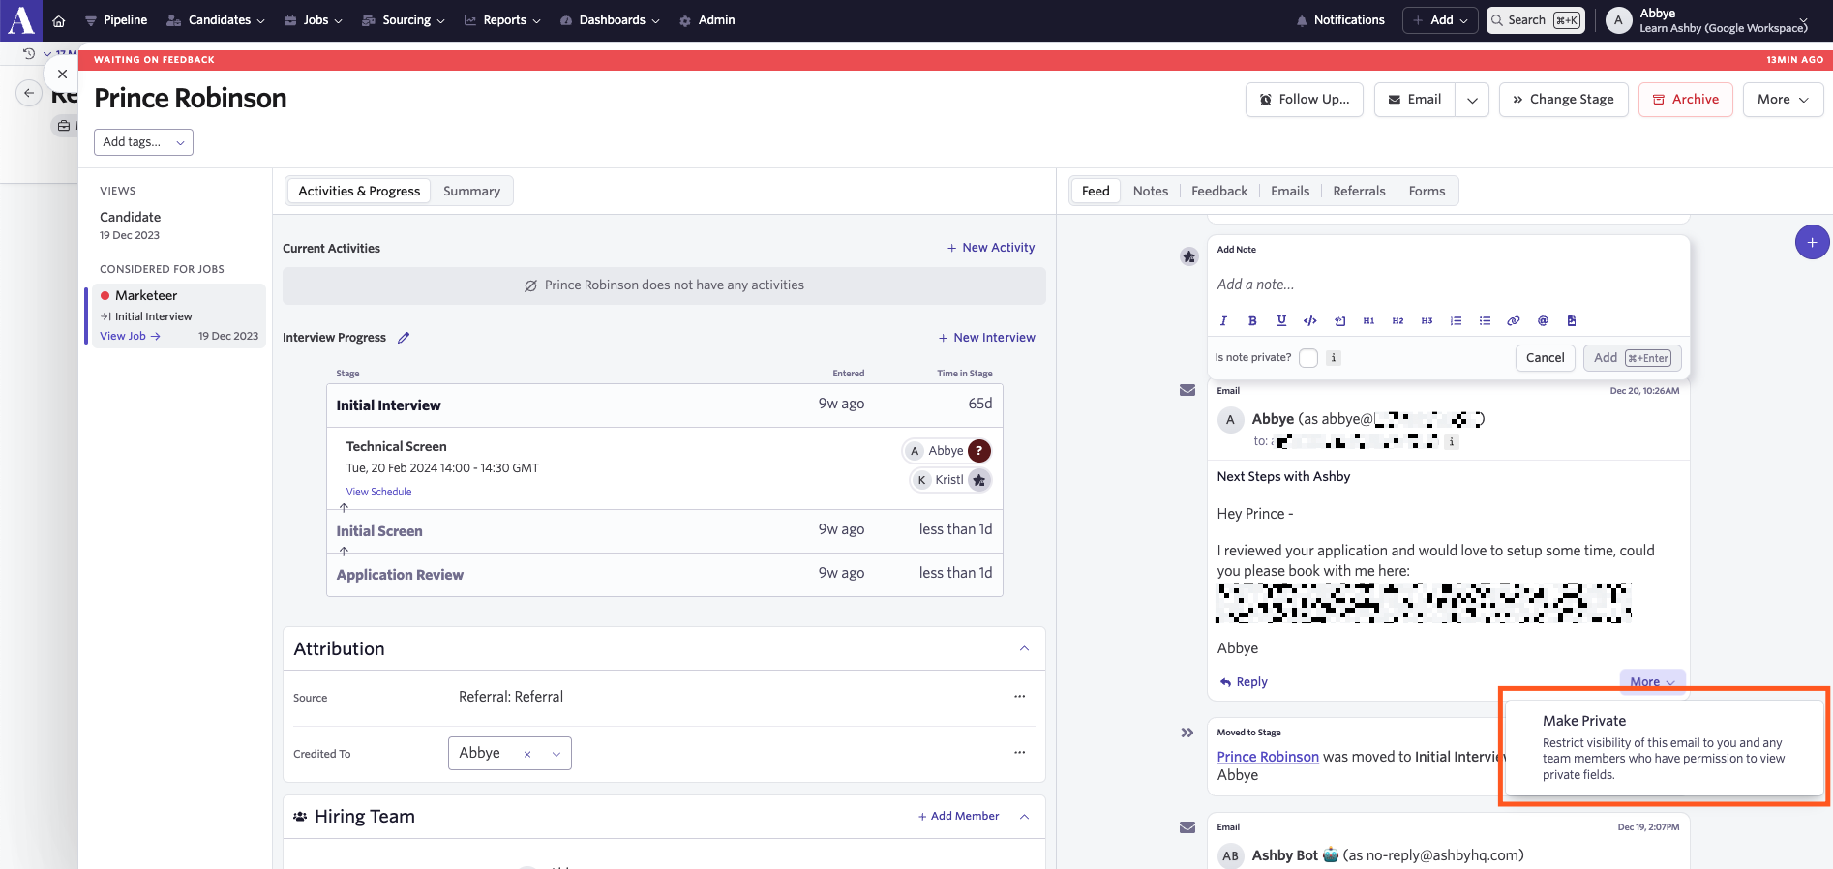Screen dimensions: 1833x869
Task: Open the Email options dropdown arrow
Action: 1472,100
